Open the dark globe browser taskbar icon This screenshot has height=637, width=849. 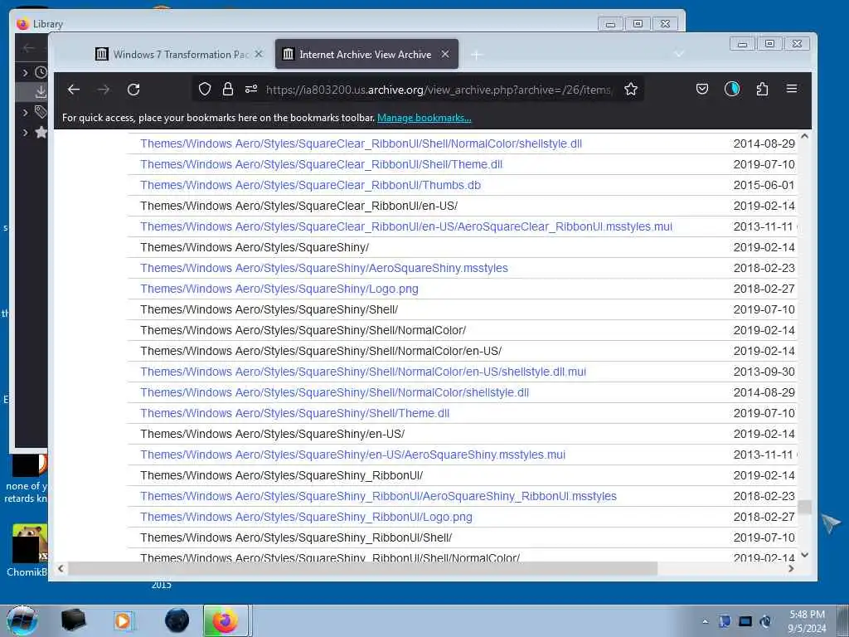[x=177, y=620]
